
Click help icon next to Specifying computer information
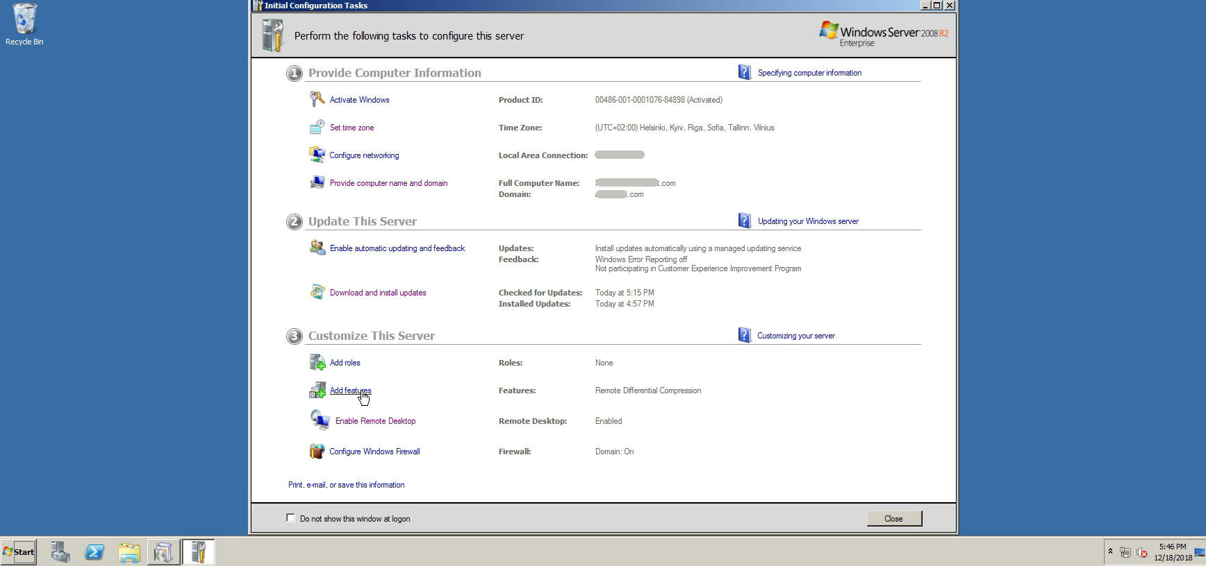coord(744,72)
